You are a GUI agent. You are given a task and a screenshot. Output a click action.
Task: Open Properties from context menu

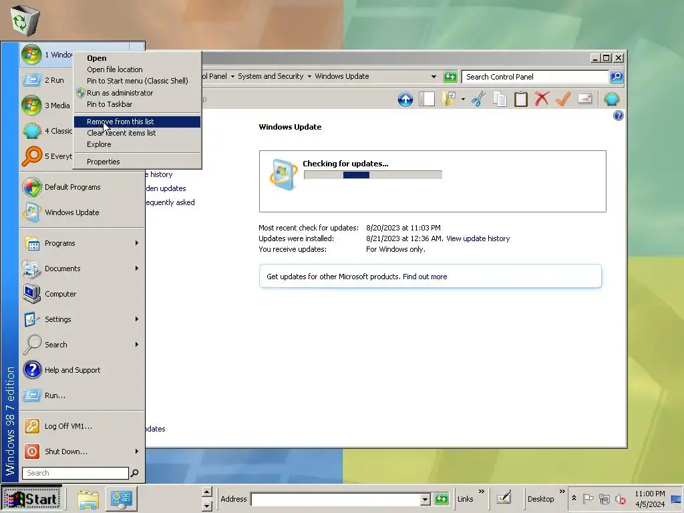pos(137,162)
